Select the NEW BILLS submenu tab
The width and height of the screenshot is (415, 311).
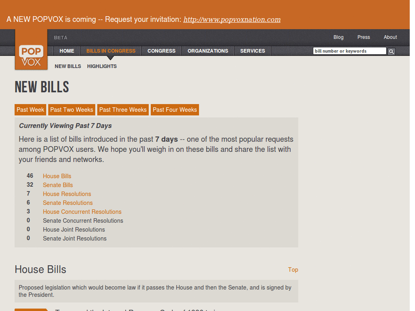tap(68, 66)
